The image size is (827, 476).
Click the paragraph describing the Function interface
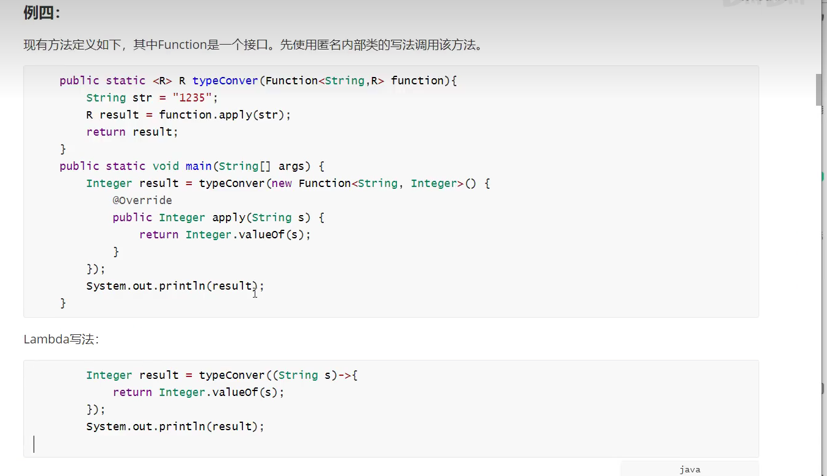[253, 45]
